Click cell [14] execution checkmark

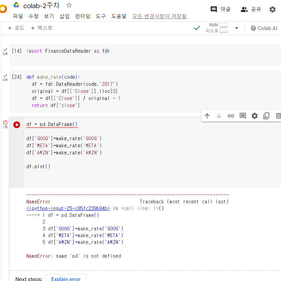[x=5, y=50]
